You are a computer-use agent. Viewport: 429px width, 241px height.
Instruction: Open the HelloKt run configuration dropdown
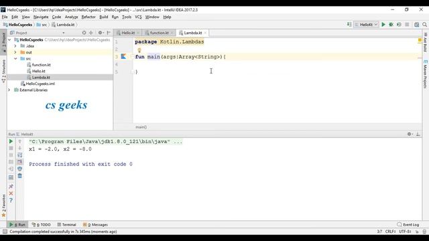[366, 25]
